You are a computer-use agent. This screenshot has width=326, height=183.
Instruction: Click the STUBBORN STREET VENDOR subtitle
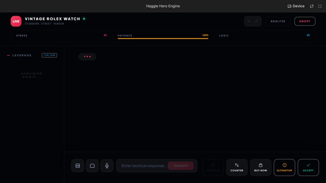(44, 24)
